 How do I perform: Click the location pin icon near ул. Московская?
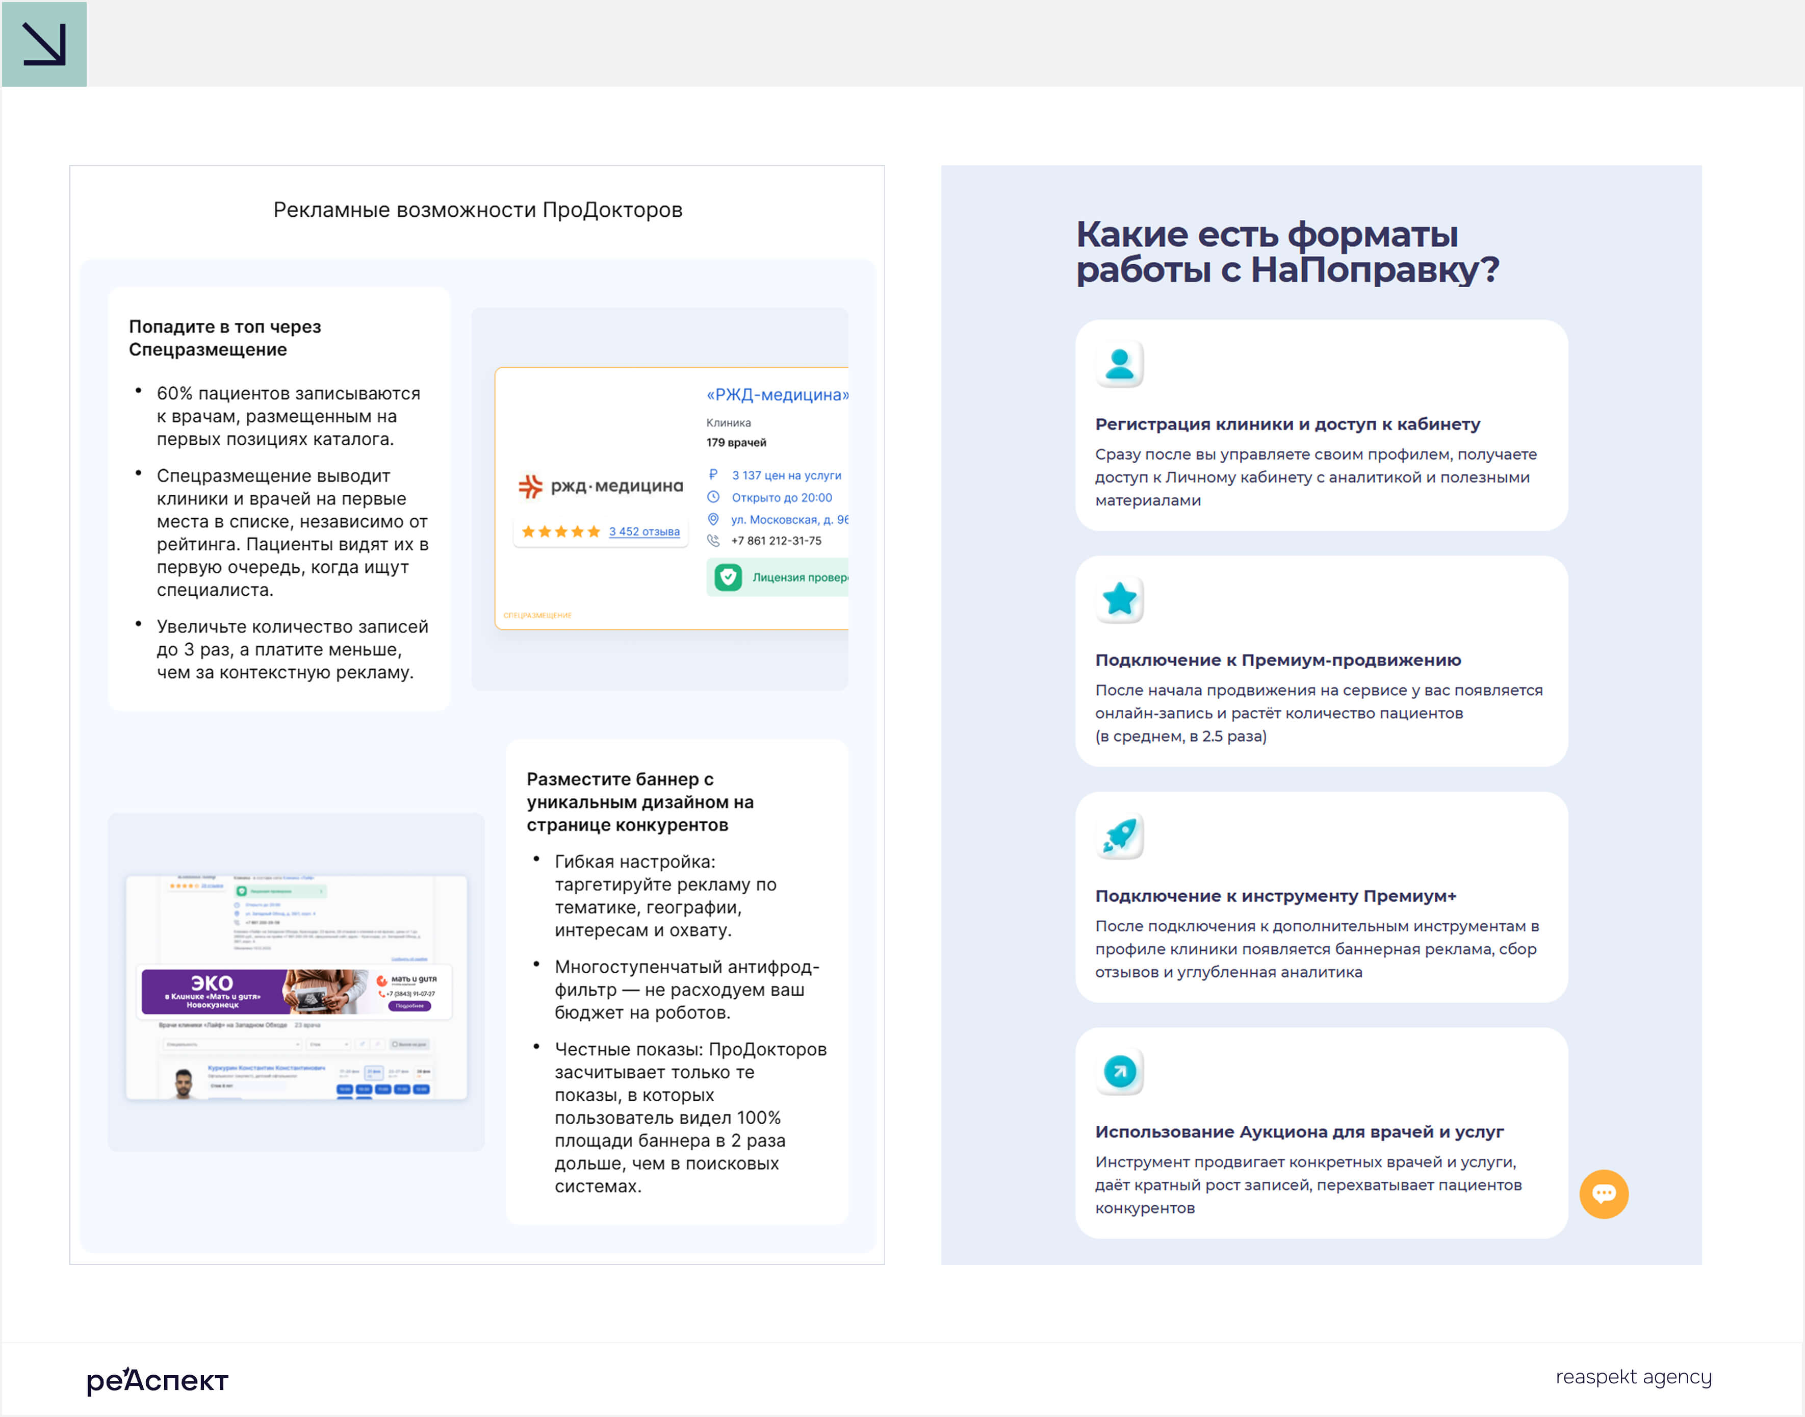(x=713, y=519)
